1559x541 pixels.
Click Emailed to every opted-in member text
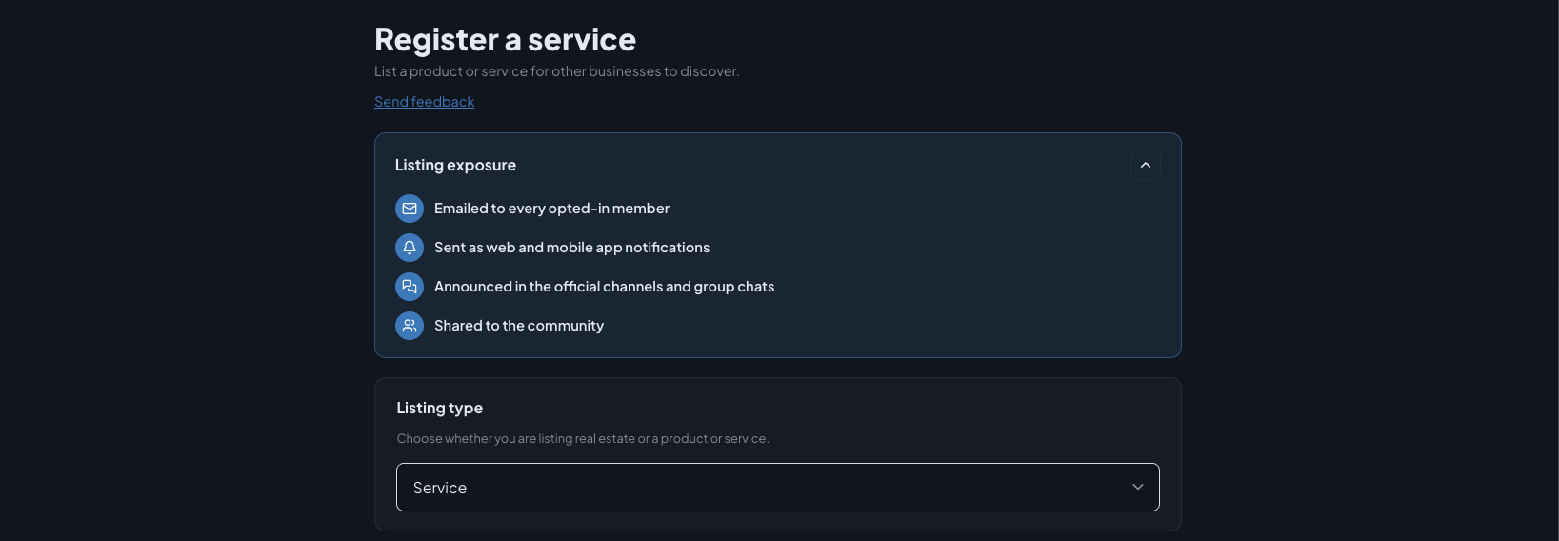(x=551, y=209)
